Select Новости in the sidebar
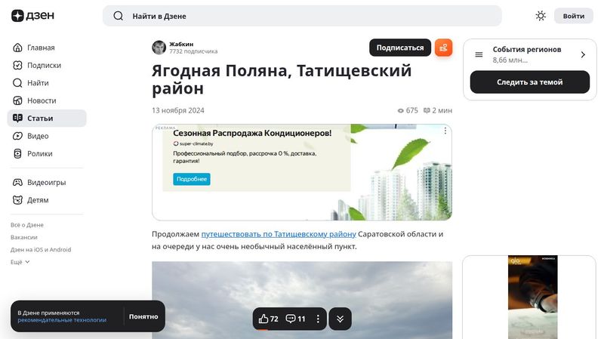The height and width of the screenshot is (339, 604). point(42,100)
